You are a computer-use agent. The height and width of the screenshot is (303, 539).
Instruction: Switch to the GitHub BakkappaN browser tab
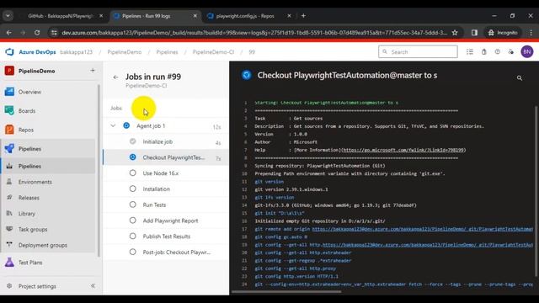point(60,16)
